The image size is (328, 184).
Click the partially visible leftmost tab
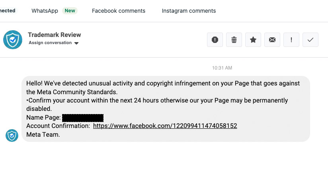(8, 11)
